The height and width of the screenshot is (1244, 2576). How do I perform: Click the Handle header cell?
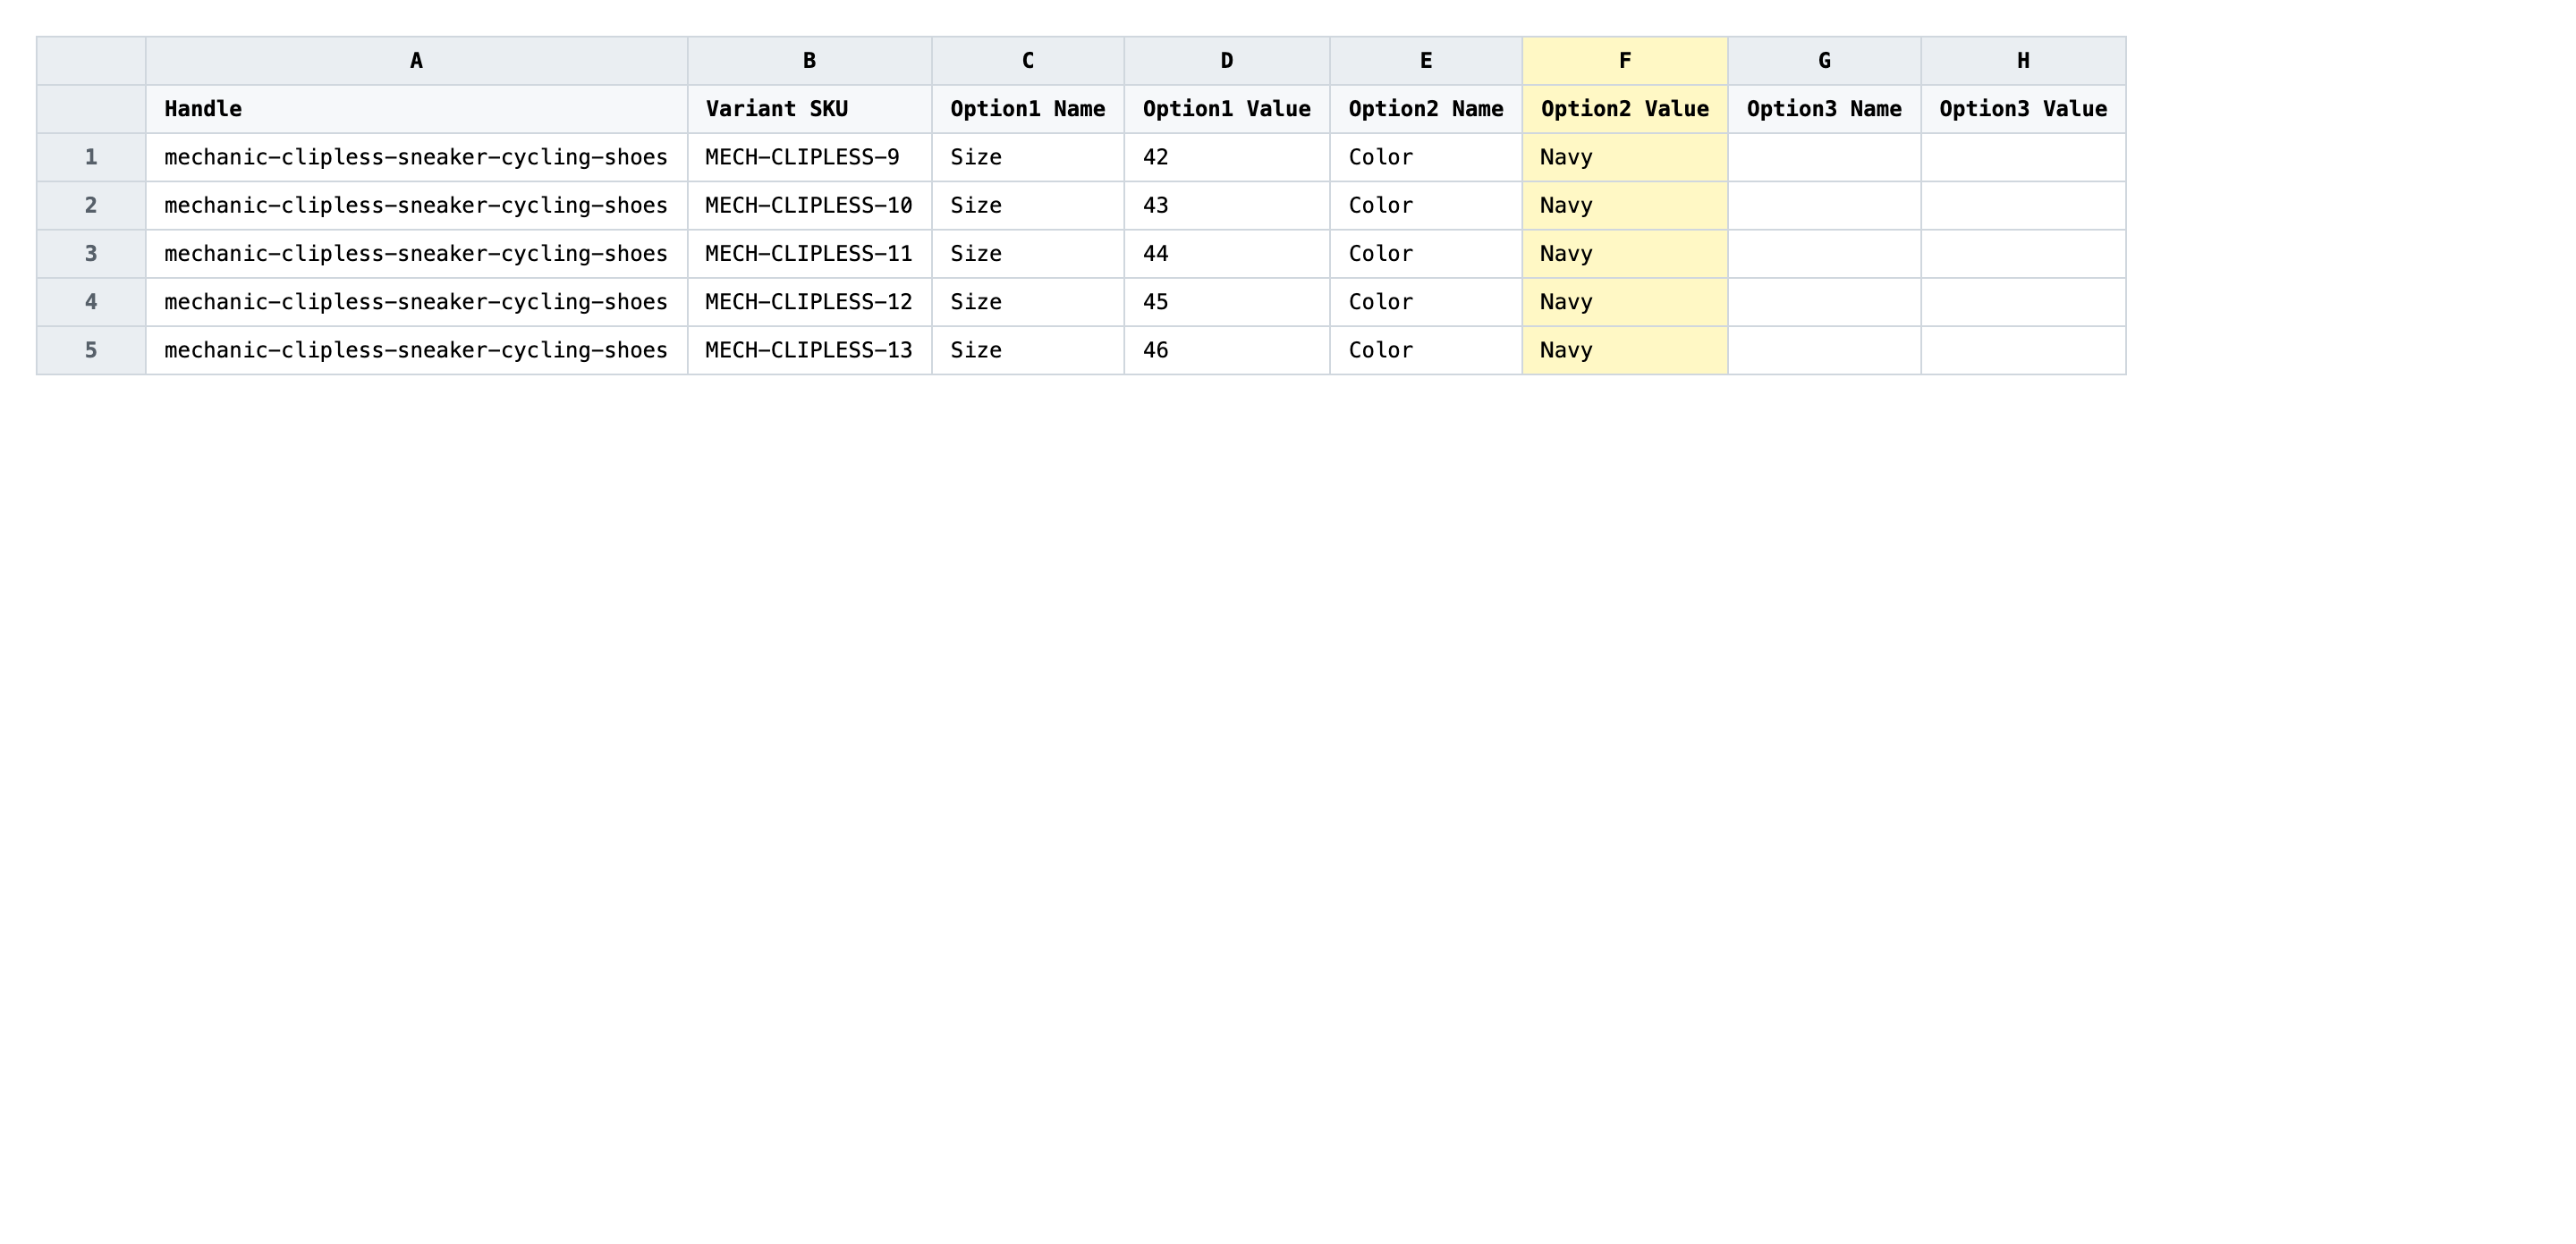[x=416, y=109]
